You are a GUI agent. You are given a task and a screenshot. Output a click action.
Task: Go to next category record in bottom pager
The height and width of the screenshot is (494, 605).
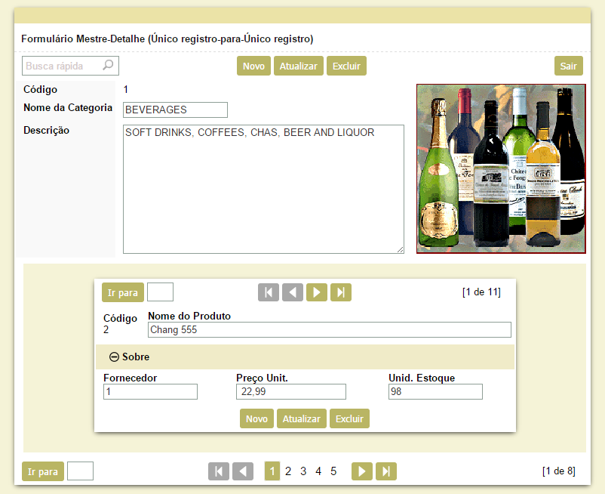(x=362, y=471)
